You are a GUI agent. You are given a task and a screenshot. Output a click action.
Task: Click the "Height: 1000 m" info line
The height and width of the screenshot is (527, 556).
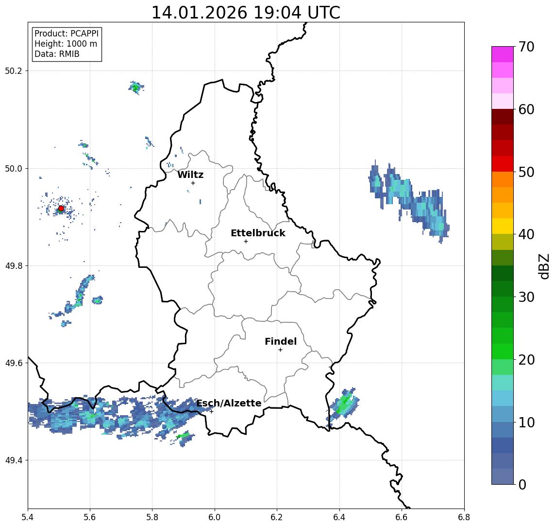click(66, 44)
